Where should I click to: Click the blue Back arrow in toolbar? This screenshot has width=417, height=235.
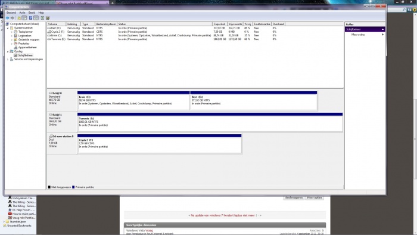(x=7, y=18)
